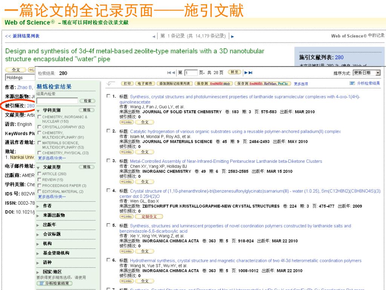Viewport: 386px width, 290px height.
Task: Expand the Authors (作者) refine section
Action: 38,207
